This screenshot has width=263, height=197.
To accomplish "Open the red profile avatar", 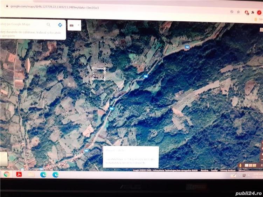I will click(259, 12).
